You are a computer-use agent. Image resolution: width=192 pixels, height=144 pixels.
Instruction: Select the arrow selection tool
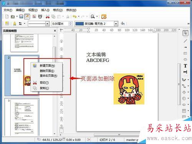tap(185, 33)
